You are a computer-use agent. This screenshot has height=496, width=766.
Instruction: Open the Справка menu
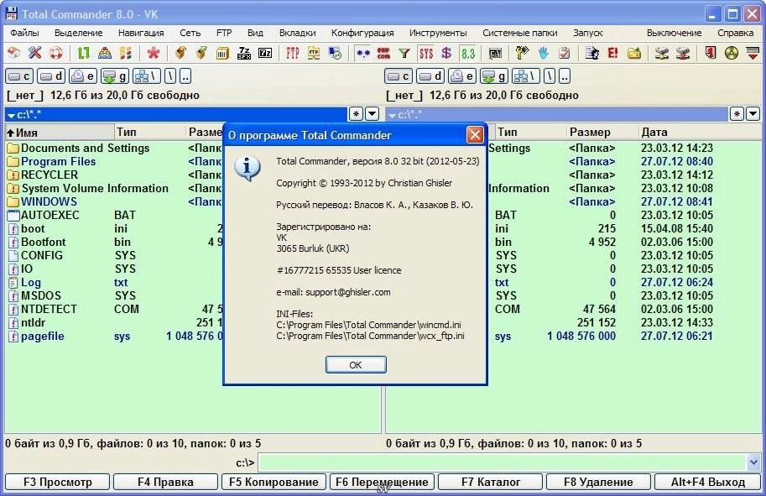tap(735, 33)
